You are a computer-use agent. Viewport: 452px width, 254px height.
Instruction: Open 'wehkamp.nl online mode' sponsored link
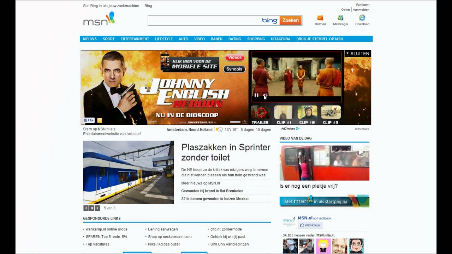click(x=107, y=229)
